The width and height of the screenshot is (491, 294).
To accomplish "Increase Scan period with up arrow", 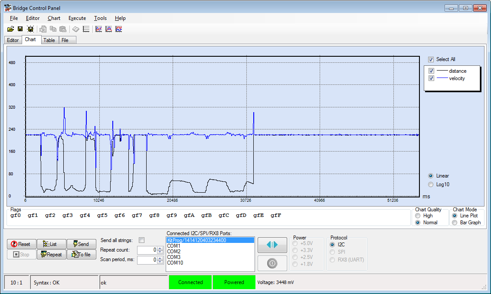I will point(160,258).
